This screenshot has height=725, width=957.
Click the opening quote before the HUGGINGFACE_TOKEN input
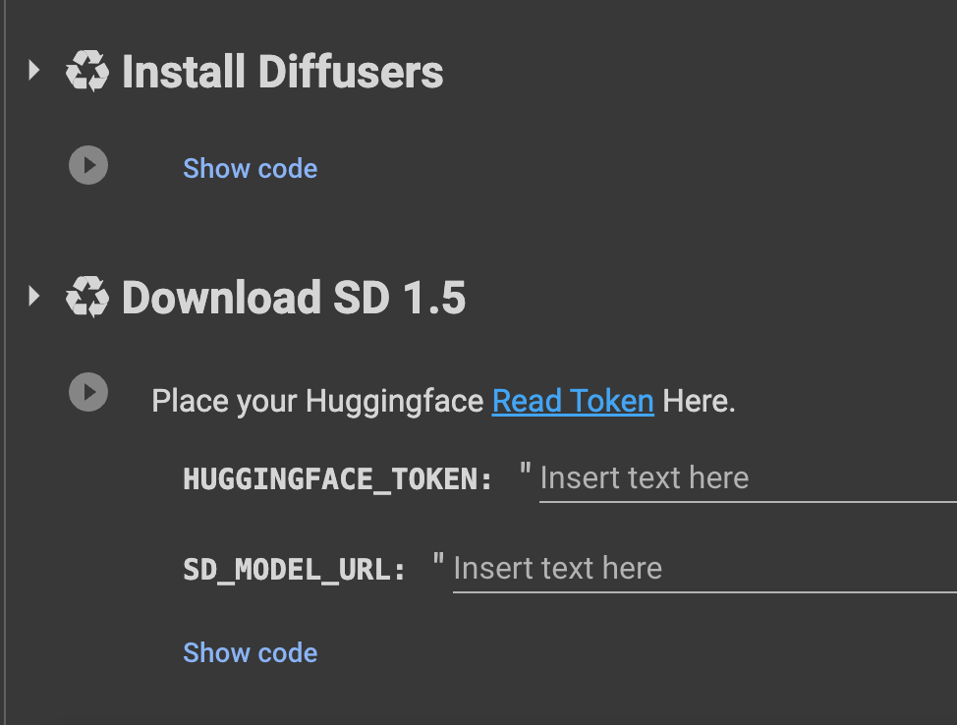[525, 470]
